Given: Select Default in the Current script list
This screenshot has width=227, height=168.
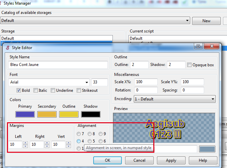Looking at the screenshot, I should pyautogui.click(x=178, y=38).
